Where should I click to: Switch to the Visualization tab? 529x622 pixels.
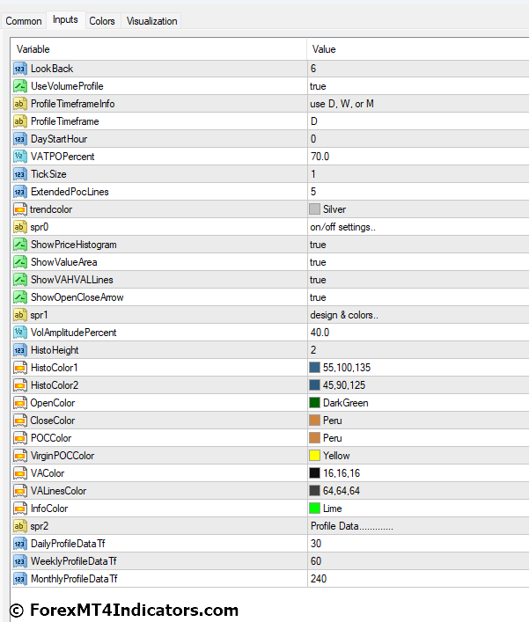coord(151,21)
